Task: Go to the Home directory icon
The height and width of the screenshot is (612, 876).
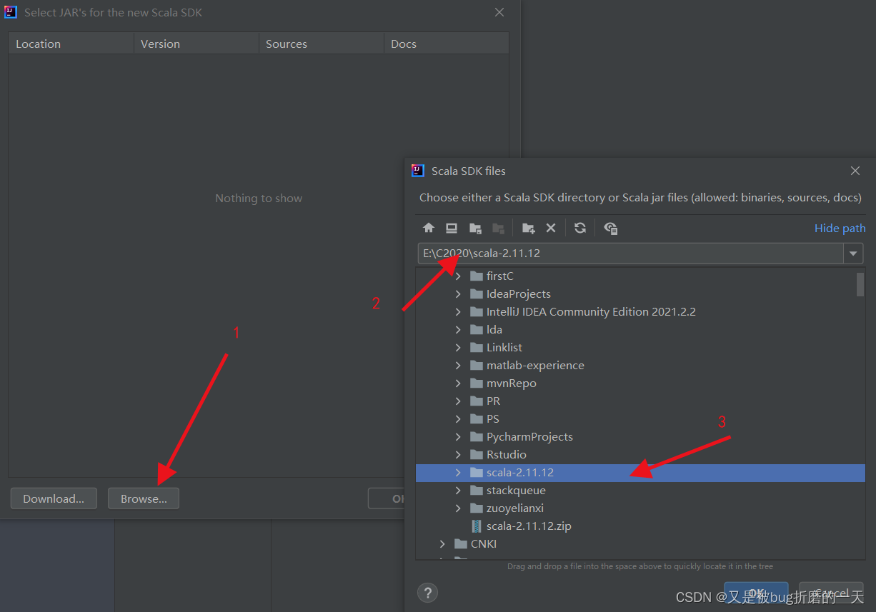Action: tap(429, 228)
